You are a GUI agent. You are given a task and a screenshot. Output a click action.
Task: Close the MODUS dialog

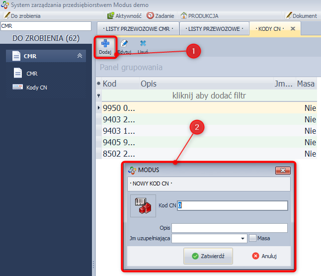tap(283, 171)
